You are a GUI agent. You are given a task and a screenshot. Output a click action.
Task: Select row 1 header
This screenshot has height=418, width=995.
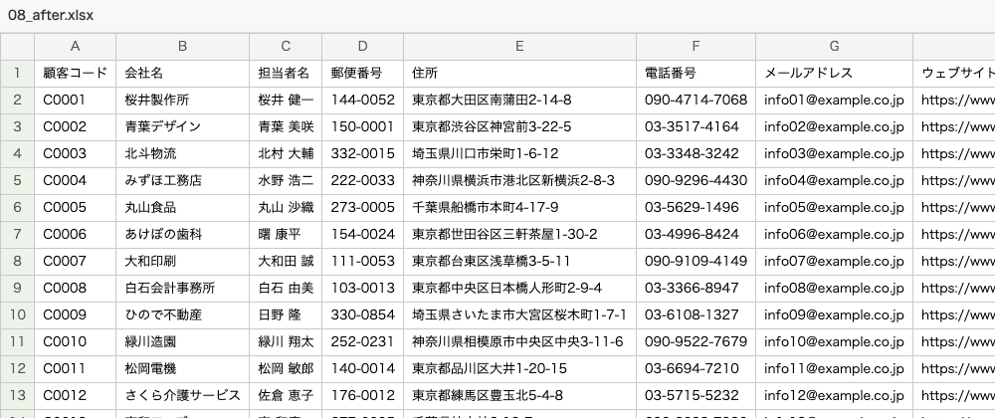click(17, 74)
